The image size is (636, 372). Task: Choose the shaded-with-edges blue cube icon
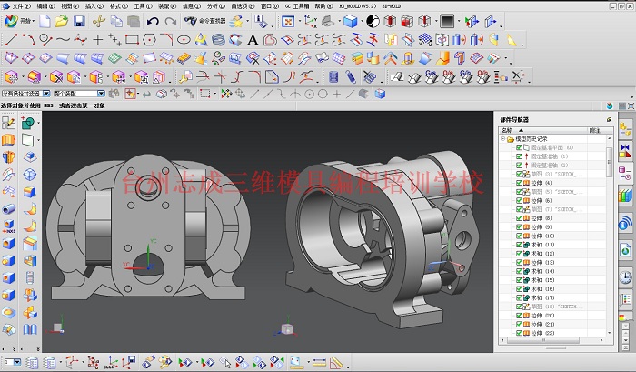350,21
